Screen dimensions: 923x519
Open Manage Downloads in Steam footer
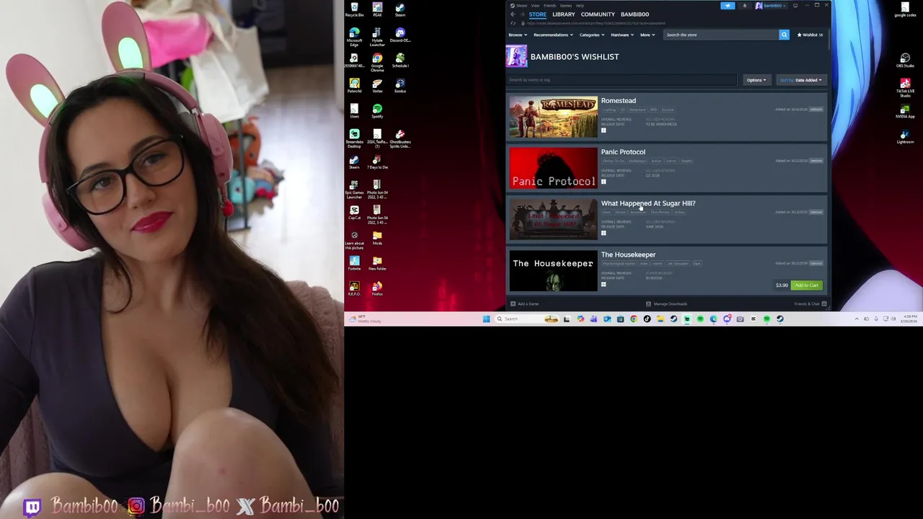pyautogui.click(x=667, y=304)
